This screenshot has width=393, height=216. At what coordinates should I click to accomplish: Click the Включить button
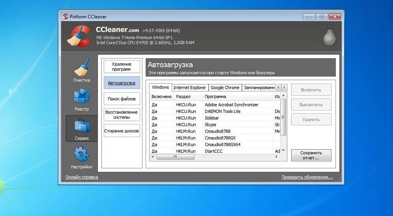coord(311,90)
